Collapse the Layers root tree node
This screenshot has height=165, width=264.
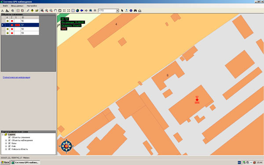3,135
